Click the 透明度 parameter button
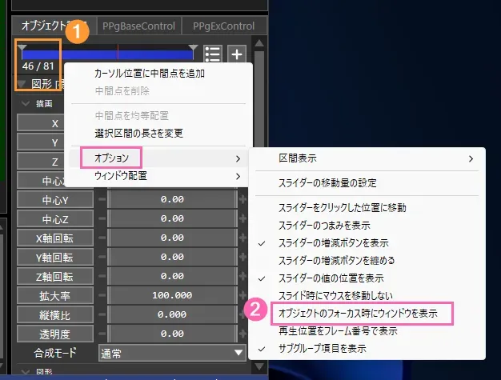The height and width of the screenshot is (380, 501). (x=55, y=334)
